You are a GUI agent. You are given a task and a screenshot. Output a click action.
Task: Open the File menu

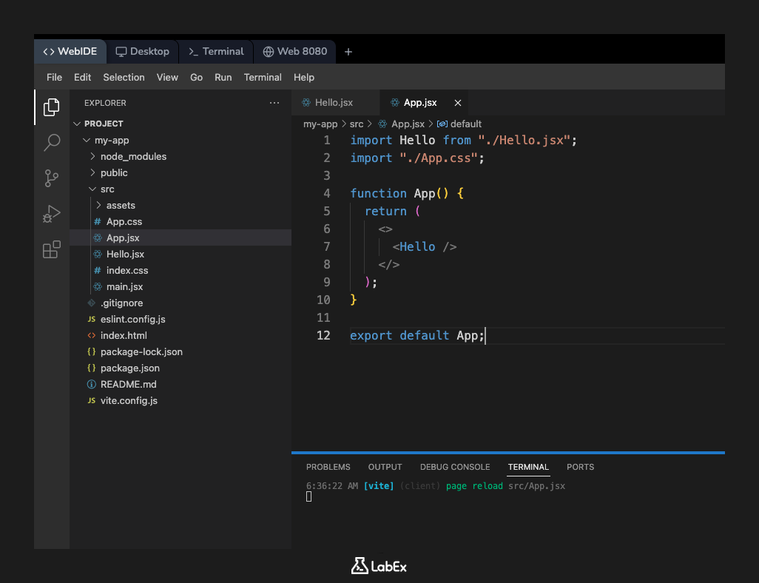54,77
